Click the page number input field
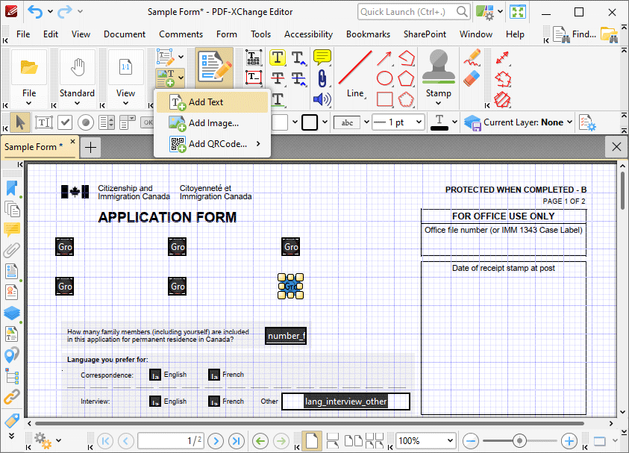 click(171, 441)
